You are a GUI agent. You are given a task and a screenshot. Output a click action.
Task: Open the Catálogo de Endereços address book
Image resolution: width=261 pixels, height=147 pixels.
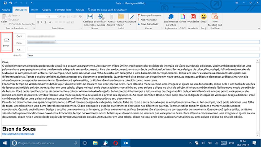coord(89,20)
